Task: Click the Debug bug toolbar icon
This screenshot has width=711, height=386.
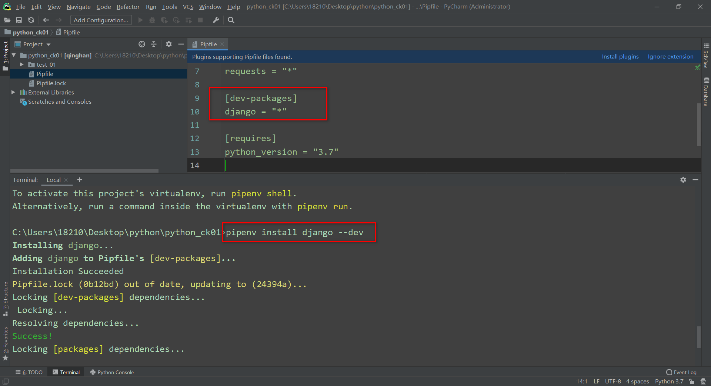Action: (x=152, y=20)
